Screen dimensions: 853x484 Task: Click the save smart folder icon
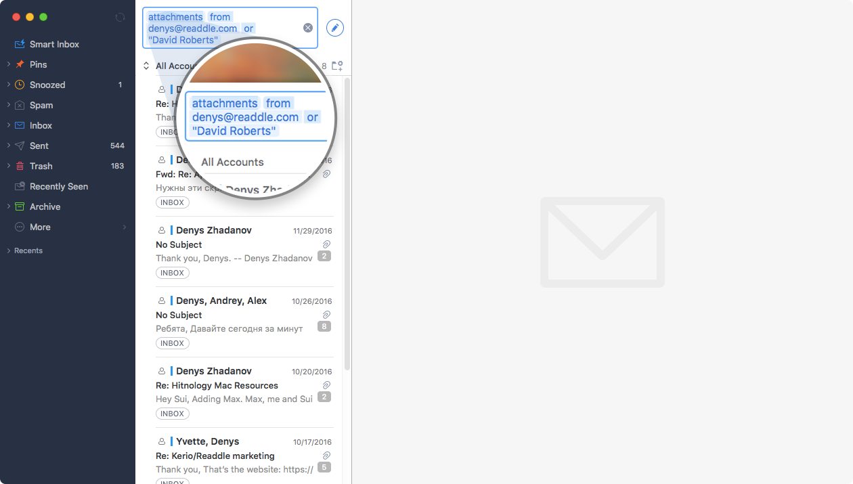click(x=336, y=66)
